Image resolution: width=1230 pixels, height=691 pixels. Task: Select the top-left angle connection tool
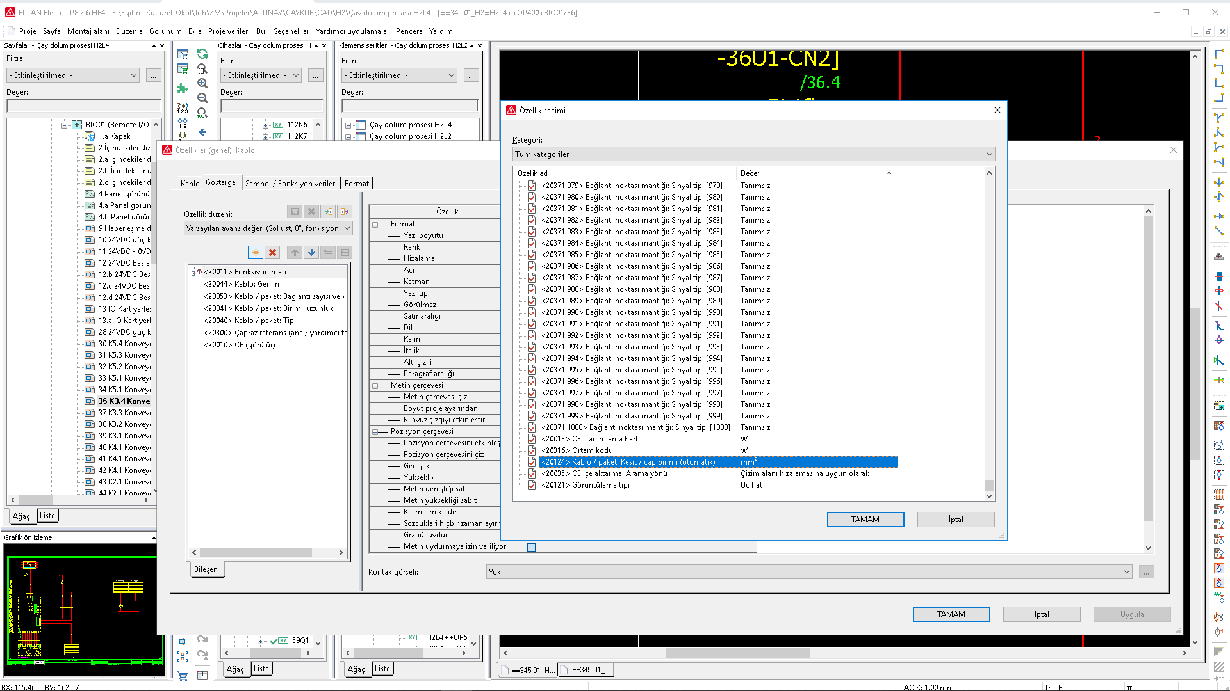click(1219, 54)
